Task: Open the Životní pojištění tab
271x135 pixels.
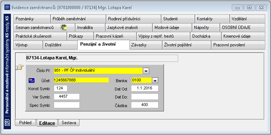Action: (x=186, y=45)
